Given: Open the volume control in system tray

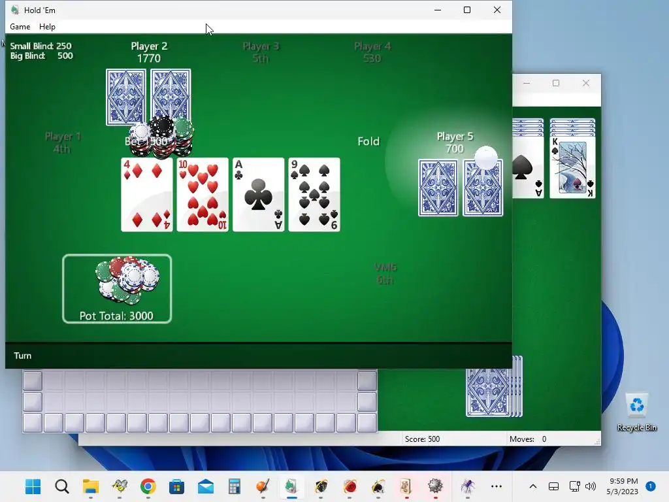Looking at the screenshot, I should (x=591, y=486).
